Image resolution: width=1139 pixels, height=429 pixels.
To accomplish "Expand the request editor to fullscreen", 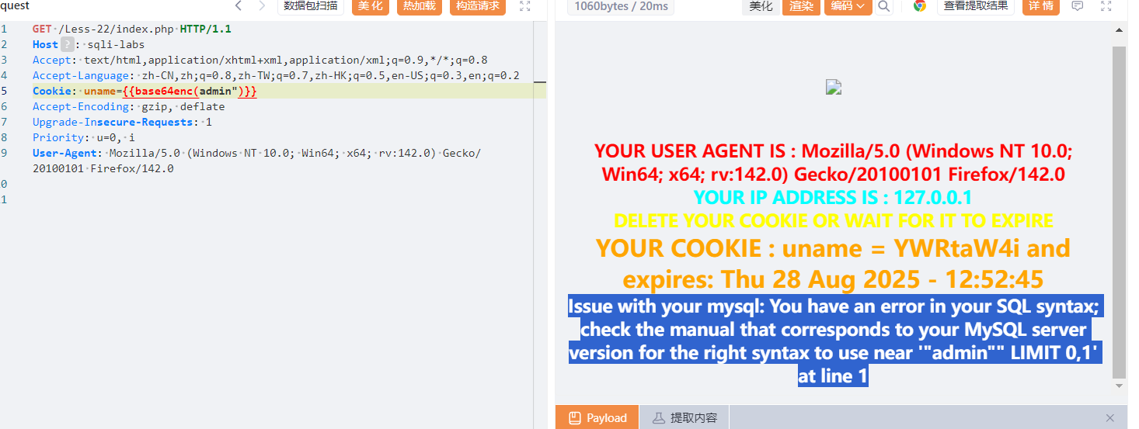I will pos(525,6).
